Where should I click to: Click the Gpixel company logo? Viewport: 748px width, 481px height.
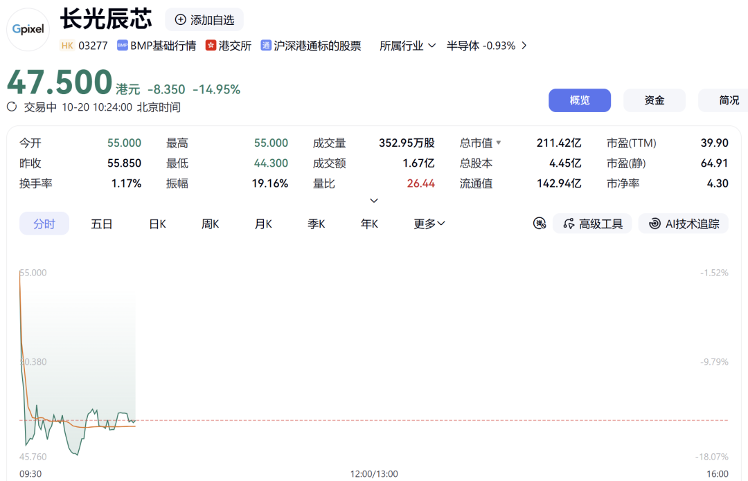pos(28,29)
